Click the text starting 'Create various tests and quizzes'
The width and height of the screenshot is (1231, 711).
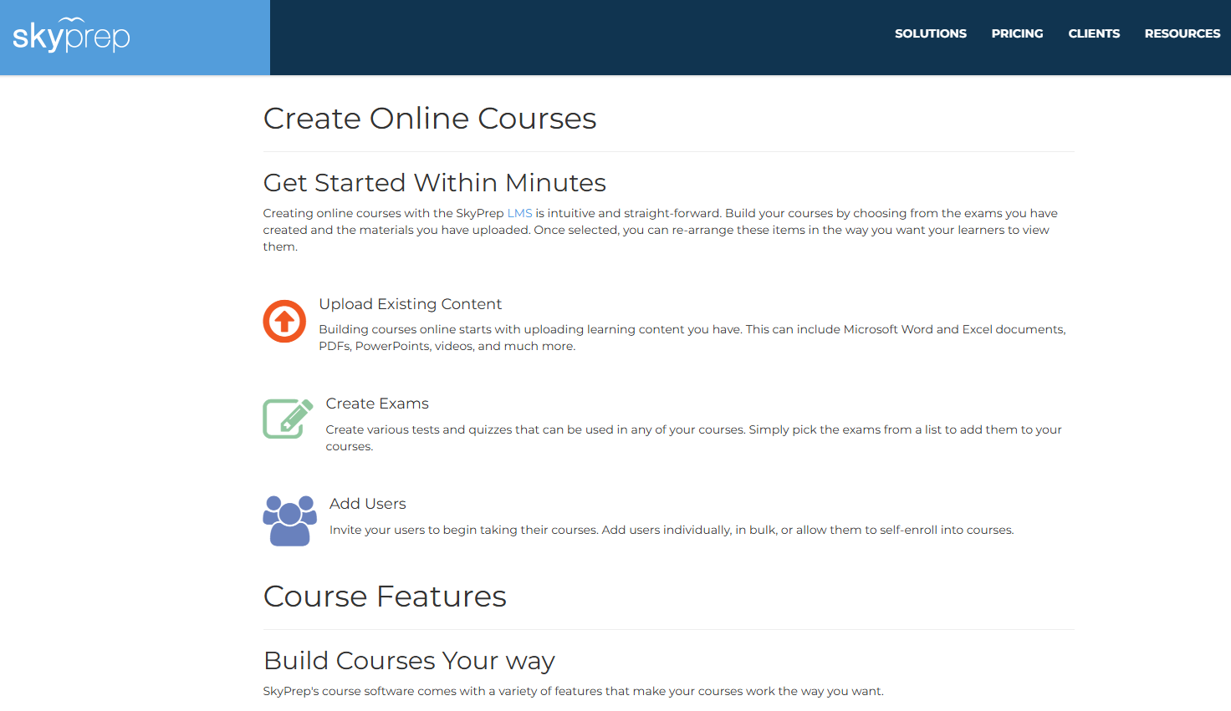694,438
